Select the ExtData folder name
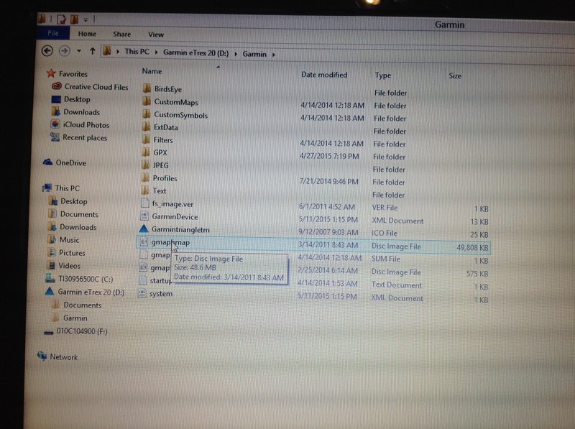Screen dimensions: 575x429 pyautogui.click(x=166, y=128)
